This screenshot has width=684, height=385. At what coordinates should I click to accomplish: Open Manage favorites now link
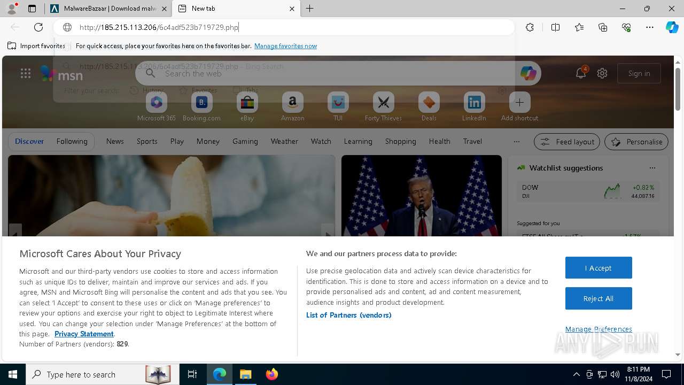tap(285, 46)
